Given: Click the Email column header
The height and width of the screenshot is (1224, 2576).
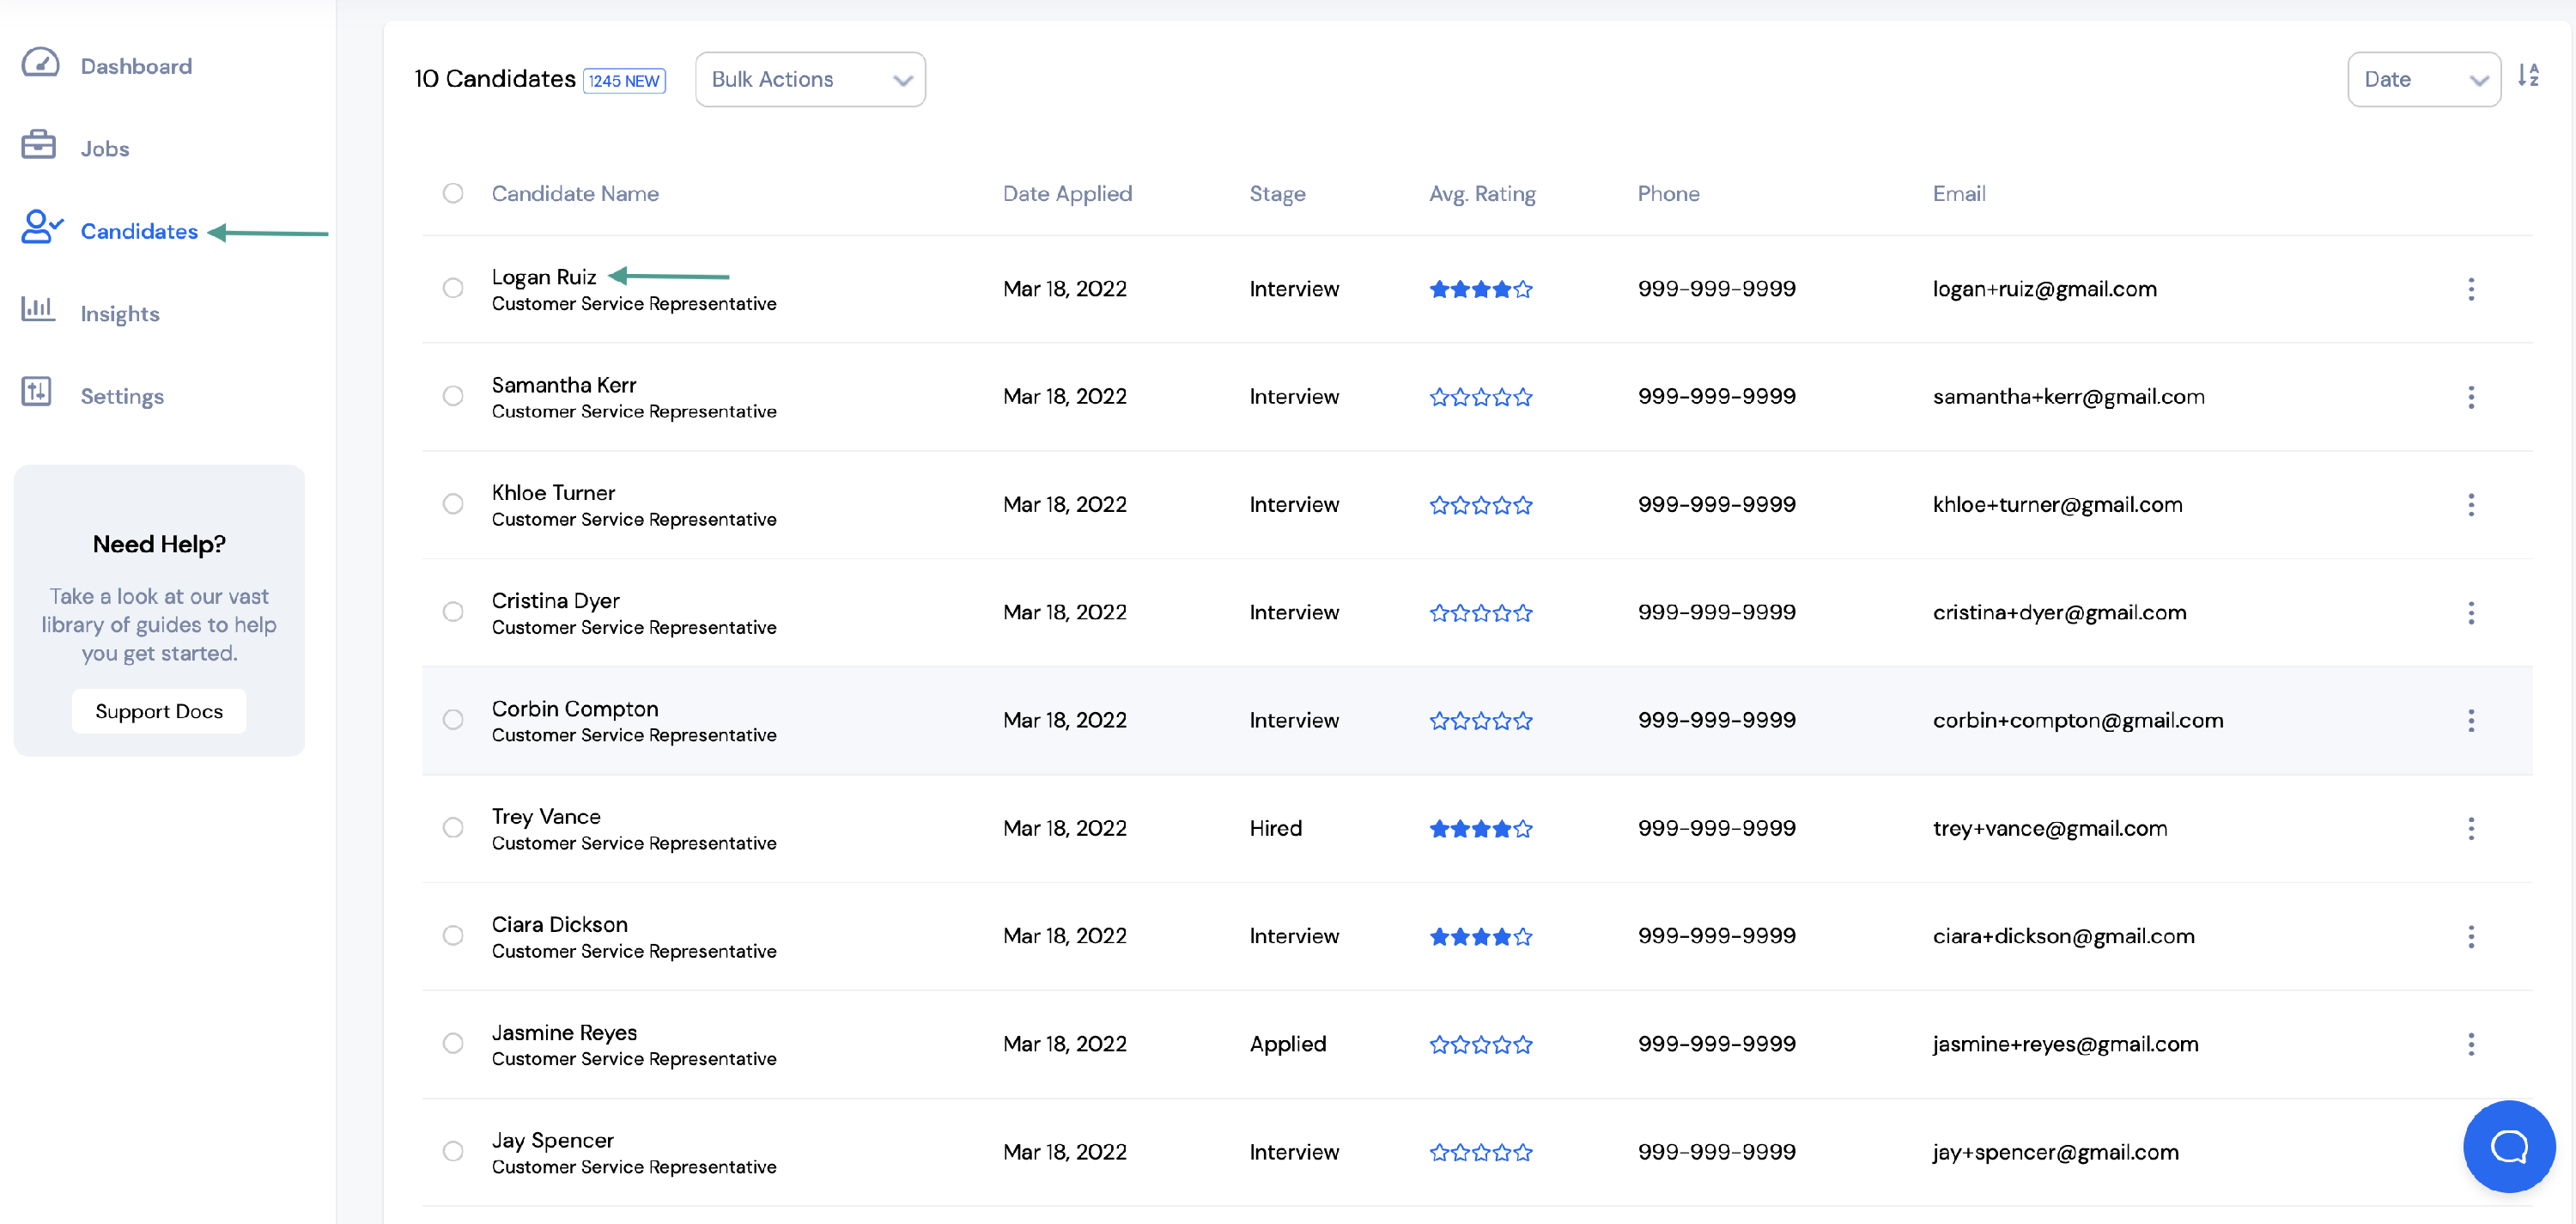Looking at the screenshot, I should (x=1959, y=194).
